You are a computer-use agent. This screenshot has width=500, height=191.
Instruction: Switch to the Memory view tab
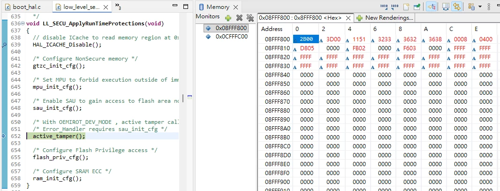pos(218,7)
